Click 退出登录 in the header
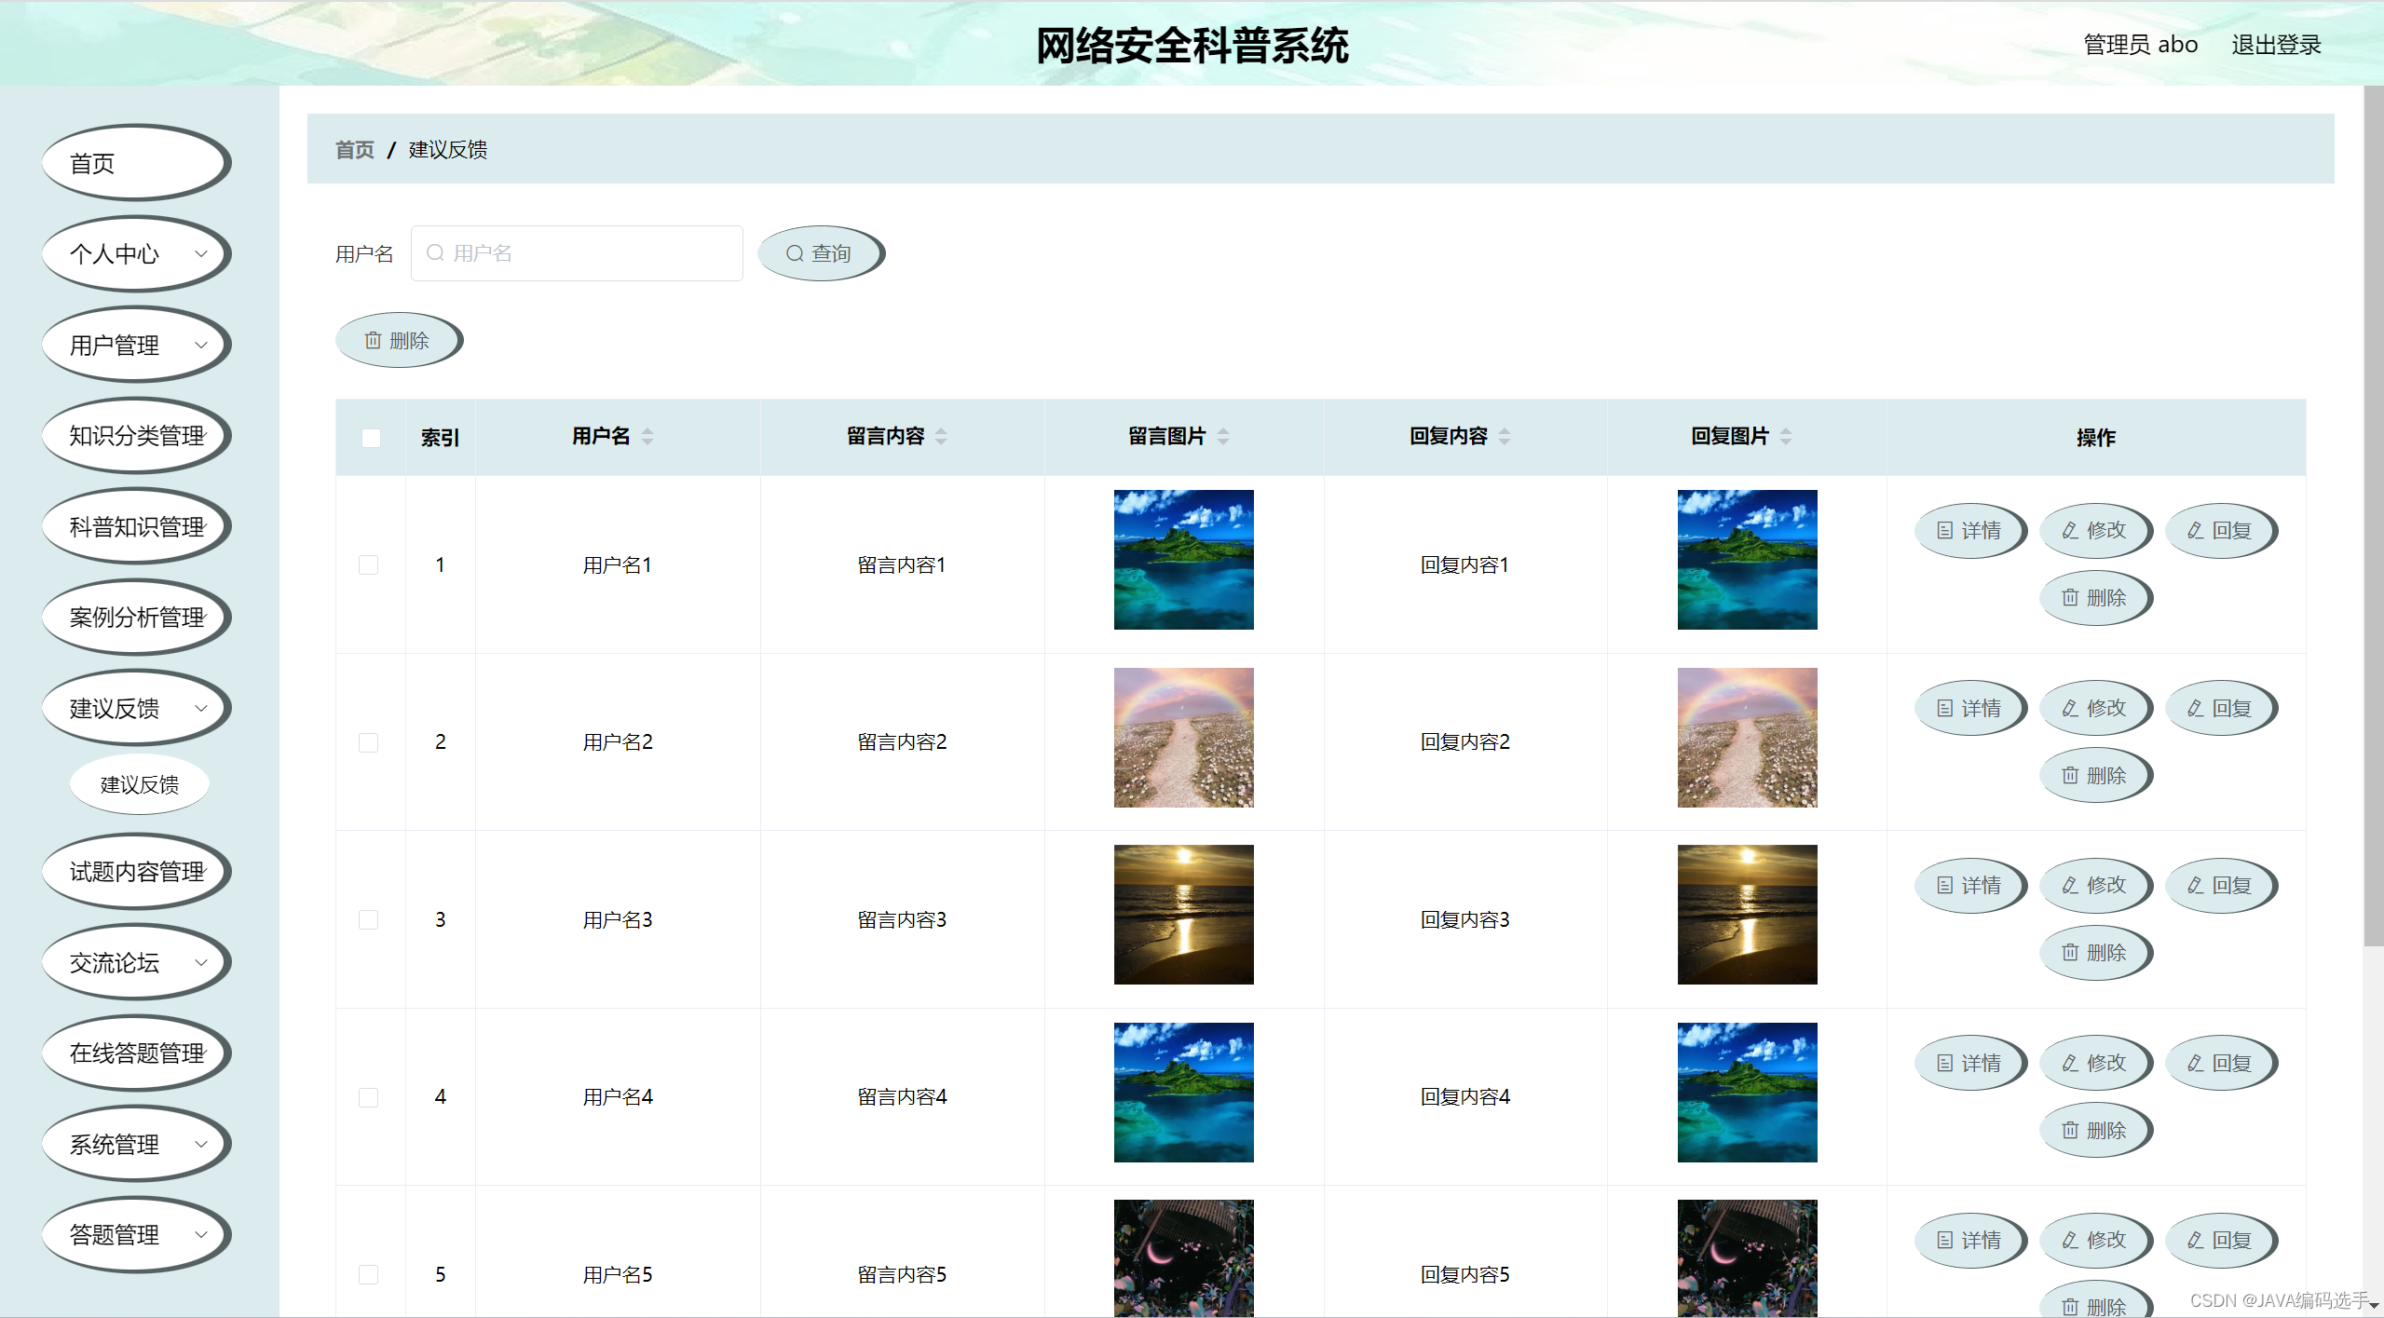This screenshot has height=1318, width=2384. 2276,44
